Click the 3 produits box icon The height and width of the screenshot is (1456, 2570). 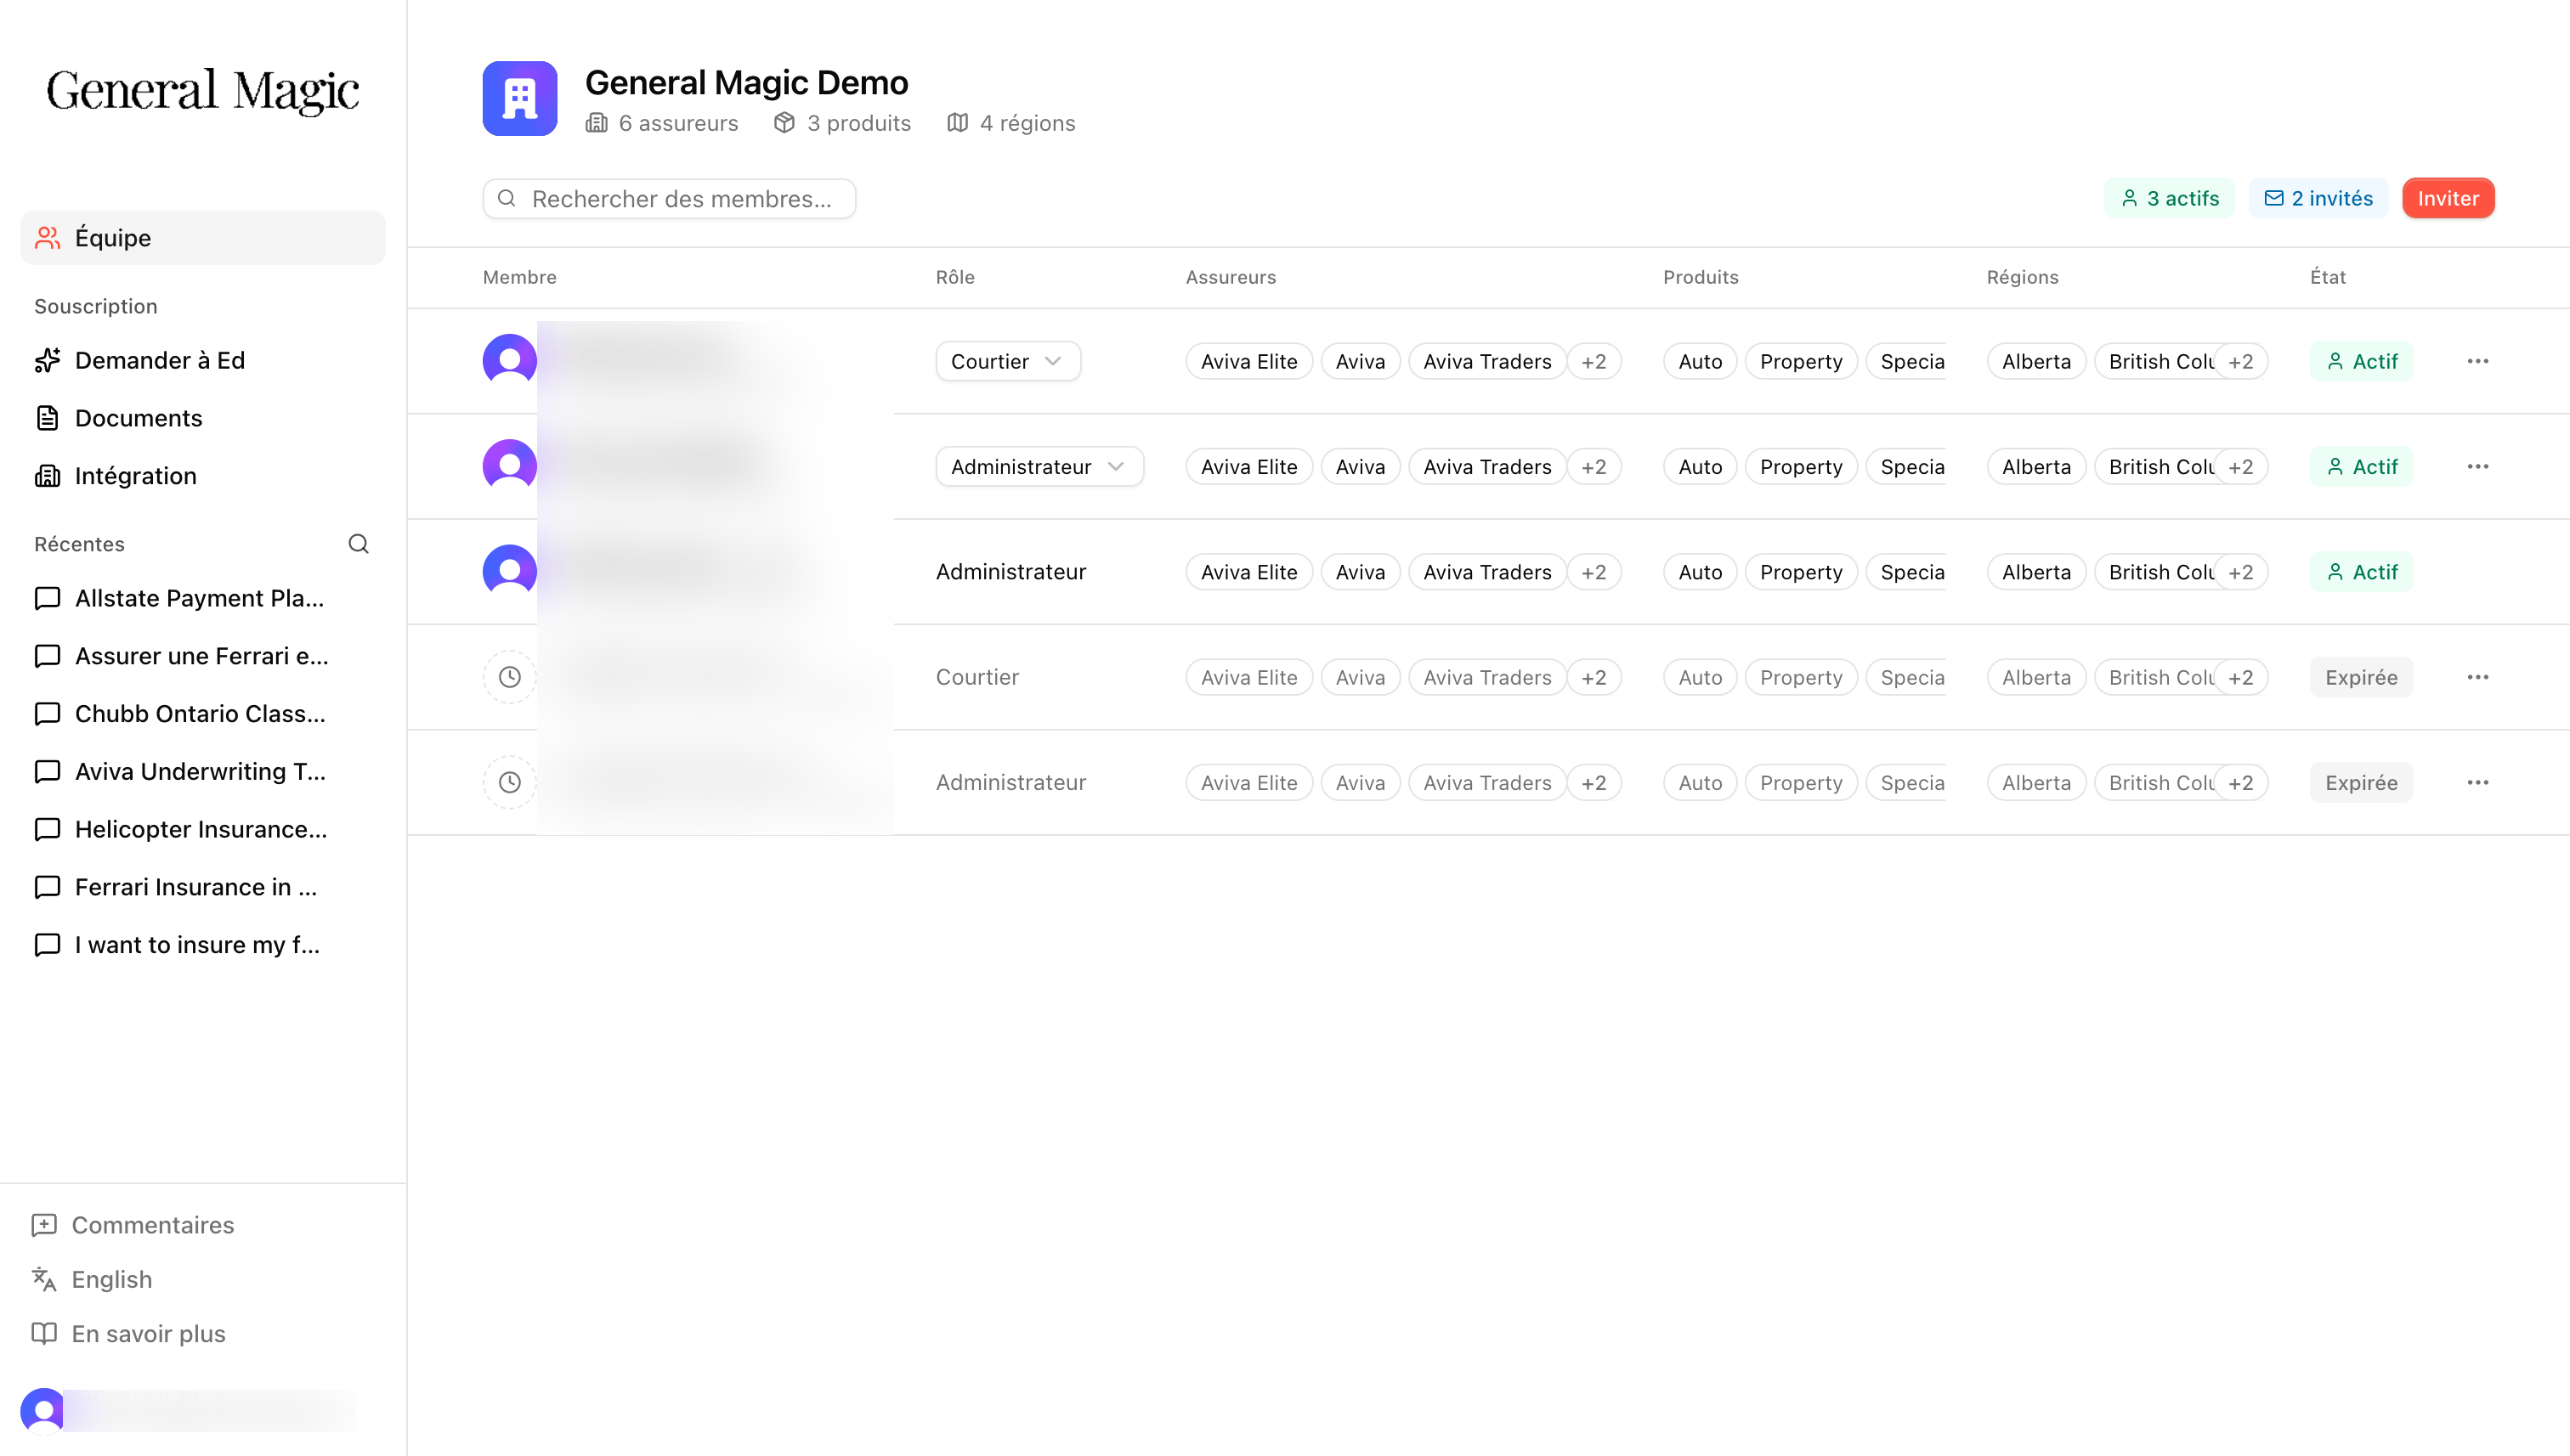pos(784,123)
